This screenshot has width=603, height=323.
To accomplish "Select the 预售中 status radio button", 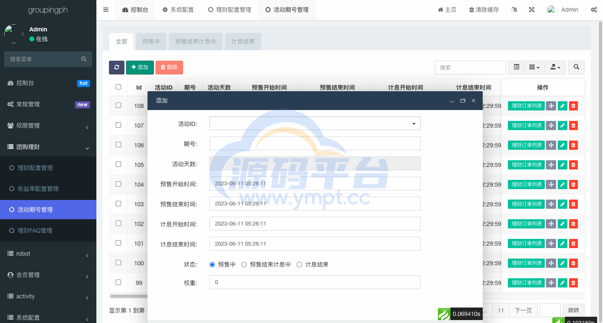I will click(212, 264).
